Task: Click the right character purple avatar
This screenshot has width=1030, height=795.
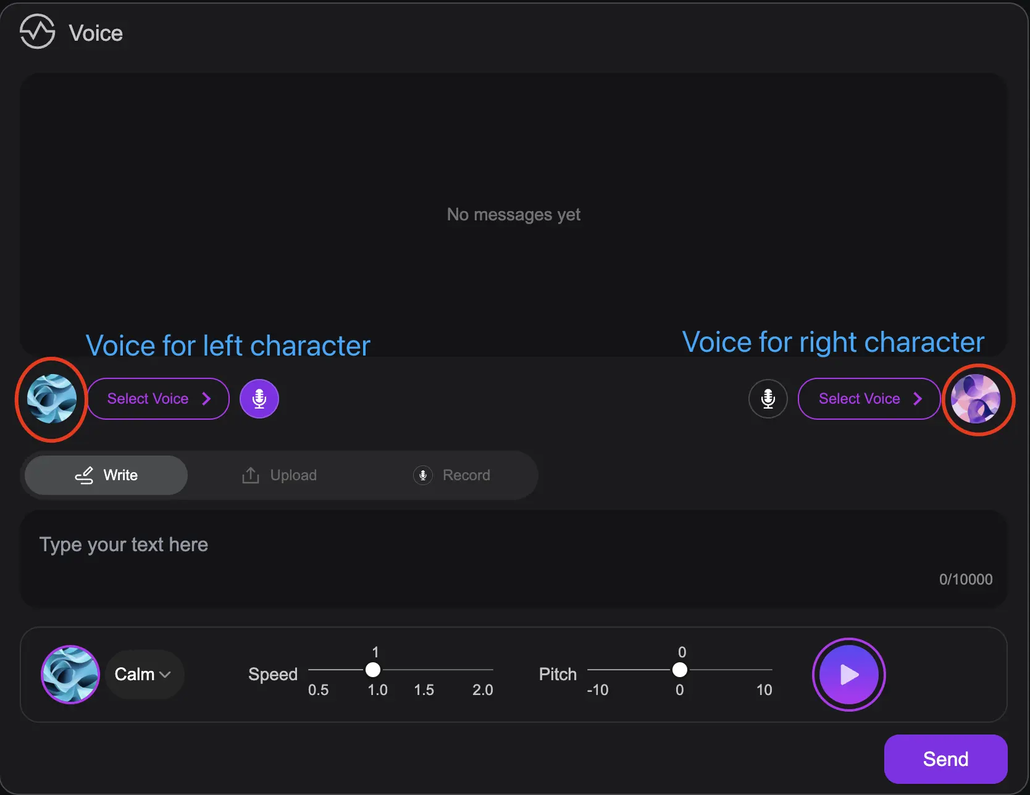Action: 976,399
